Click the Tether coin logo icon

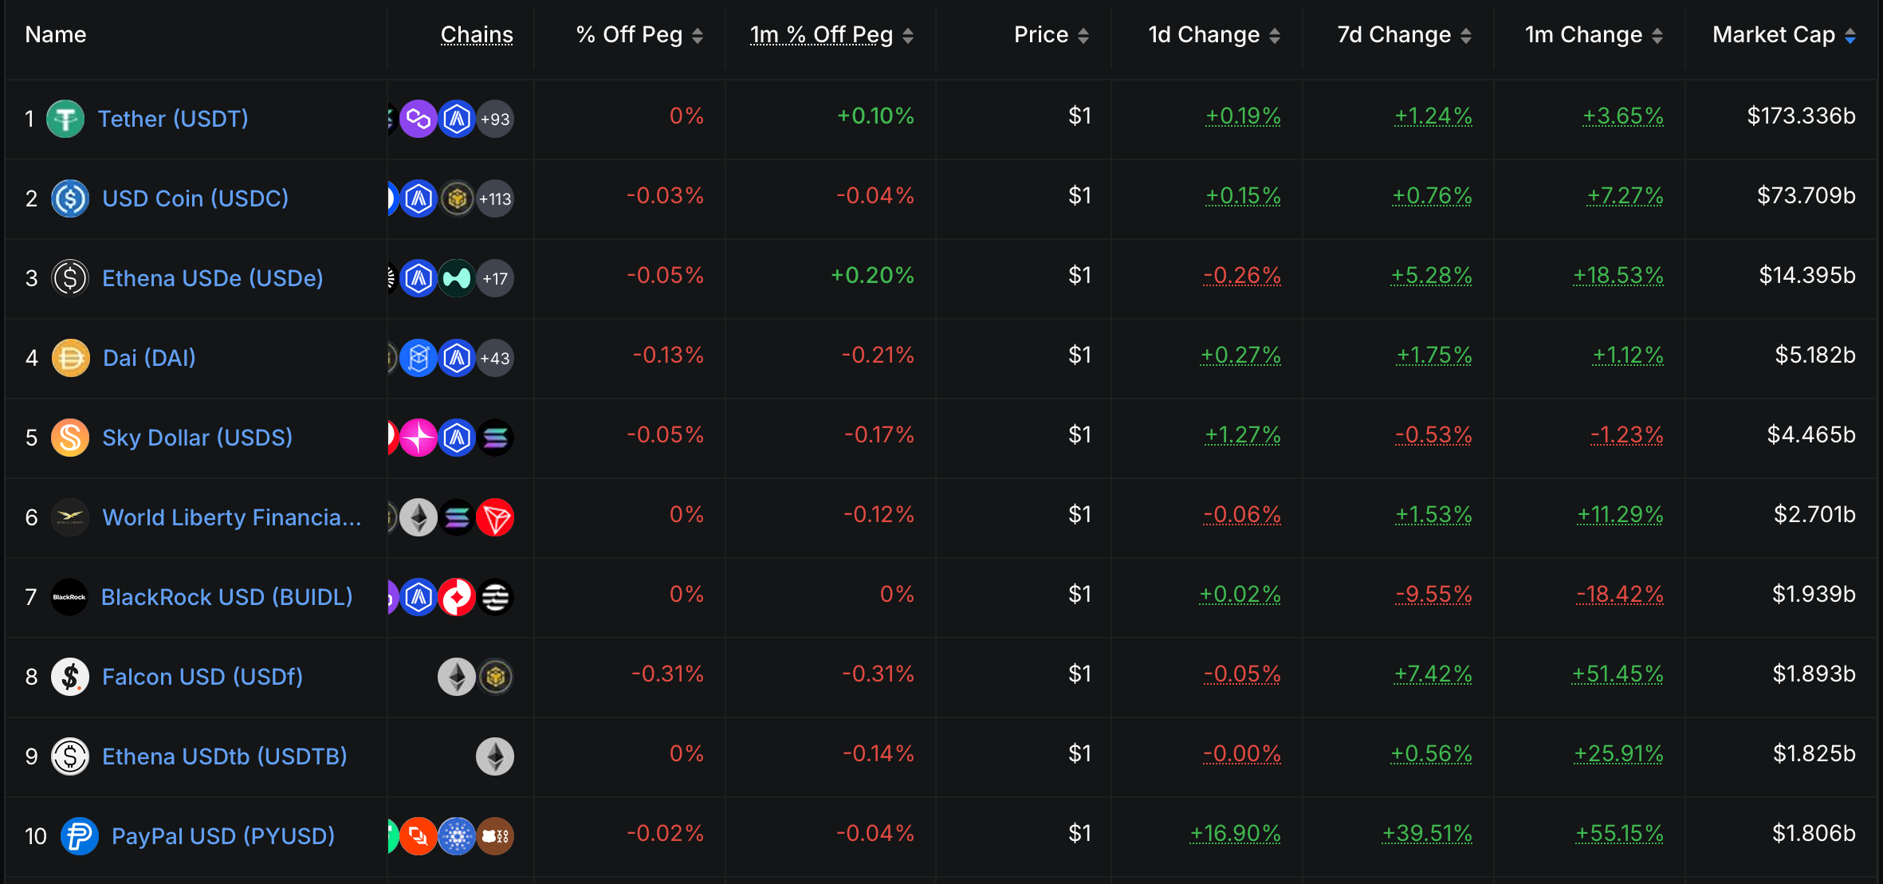65,119
